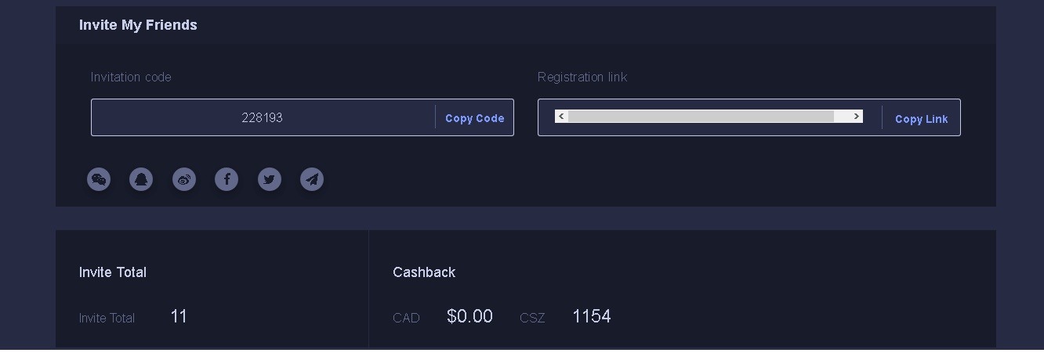
Task: Share invitation via QQ icon
Action: 141,180
